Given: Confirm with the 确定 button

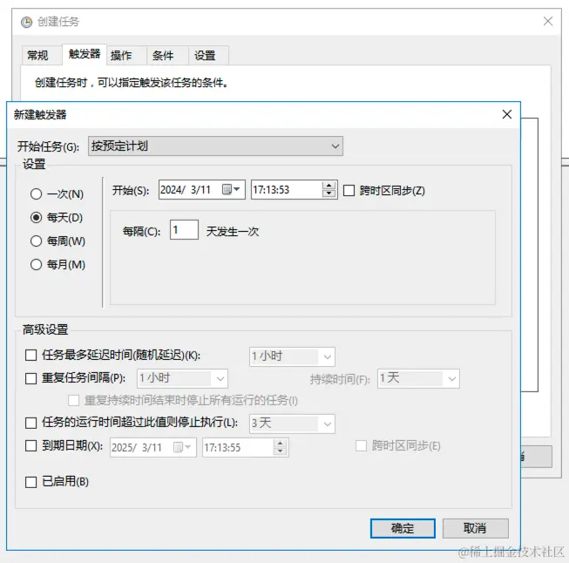Looking at the screenshot, I should tap(403, 528).
